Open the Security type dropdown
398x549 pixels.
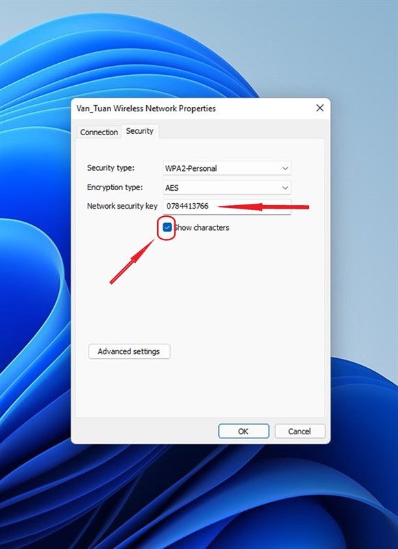227,168
